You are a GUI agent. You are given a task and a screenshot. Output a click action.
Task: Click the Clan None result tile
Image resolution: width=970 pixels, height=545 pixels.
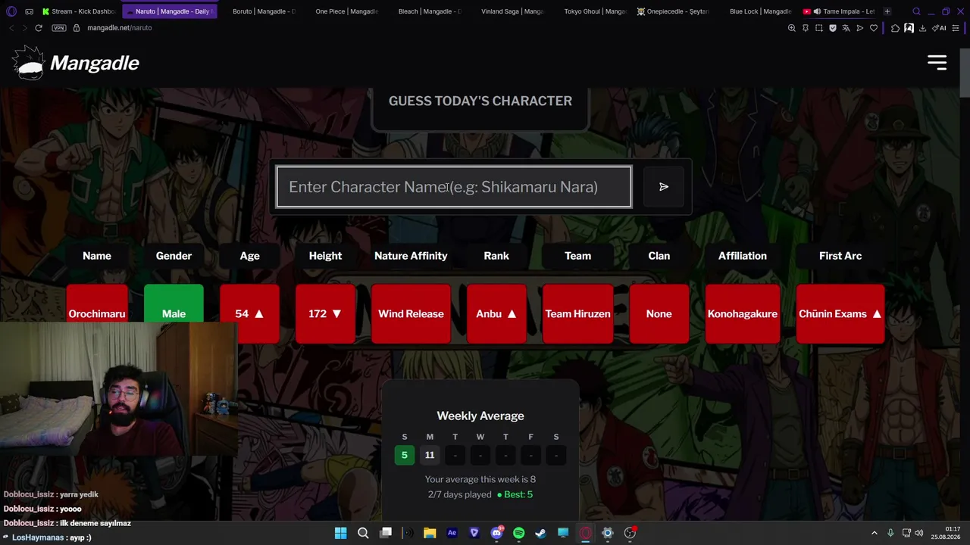tap(659, 313)
